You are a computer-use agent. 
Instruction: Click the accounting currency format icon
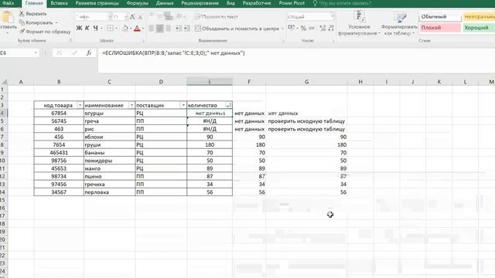pyautogui.click(x=291, y=28)
